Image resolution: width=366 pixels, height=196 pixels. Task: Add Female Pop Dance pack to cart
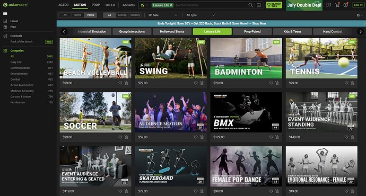click(x=277, y=191)
